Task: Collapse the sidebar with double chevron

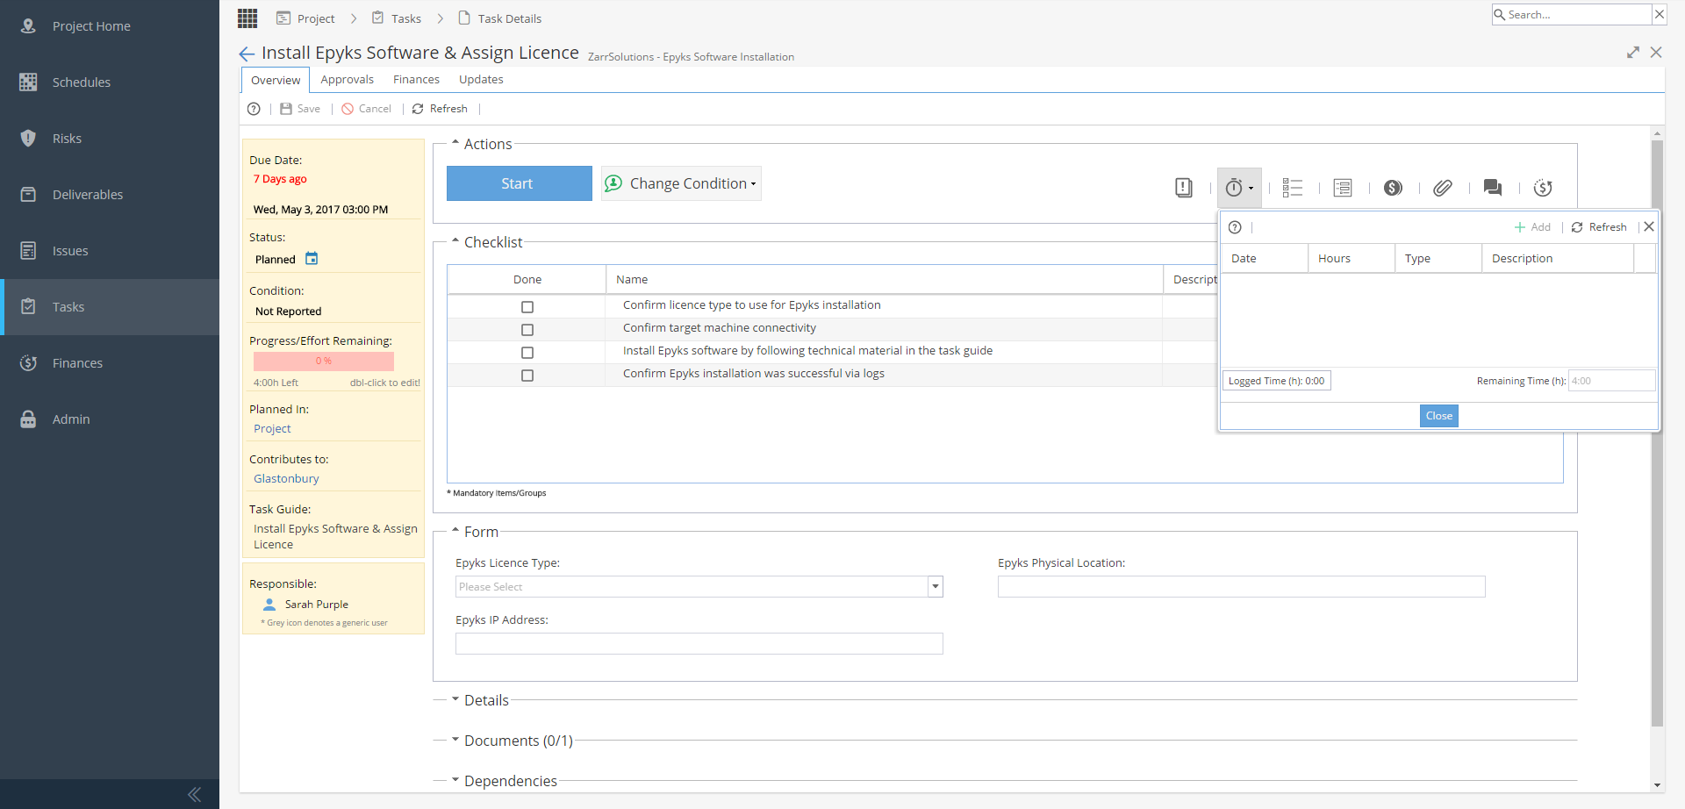Action: coord(194,794)
